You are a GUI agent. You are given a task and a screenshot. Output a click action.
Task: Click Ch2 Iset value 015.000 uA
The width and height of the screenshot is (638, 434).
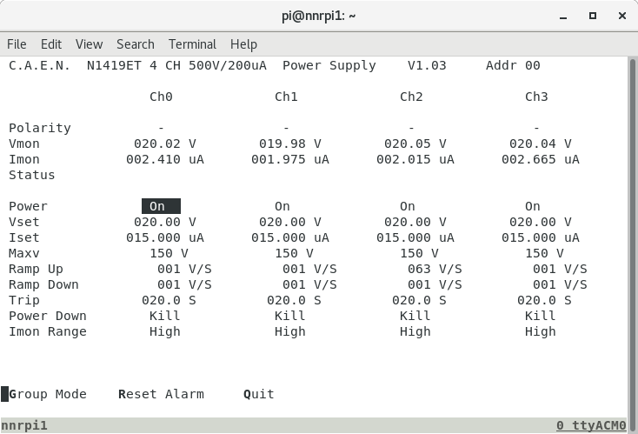click(x=415, y=237)
